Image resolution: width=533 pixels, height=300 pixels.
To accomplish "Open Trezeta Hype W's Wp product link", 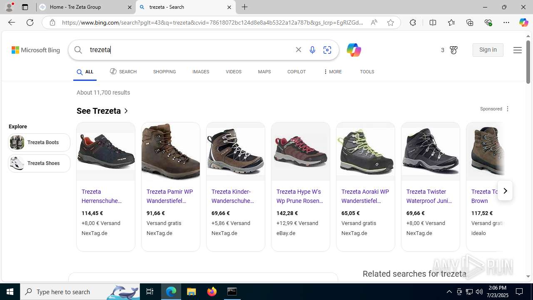I will click(x=300, y=196).
